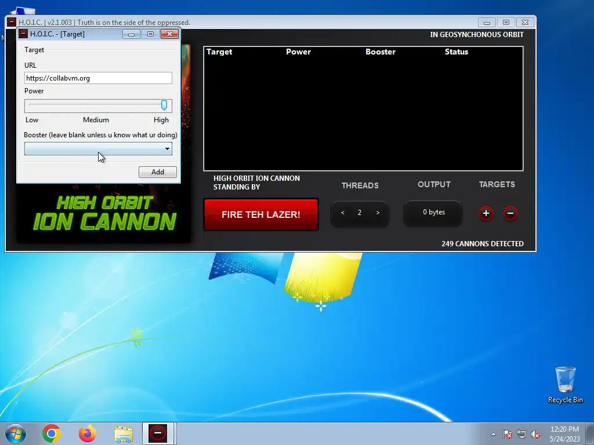Add a target with the red plus icon

[x=486, y=213]
